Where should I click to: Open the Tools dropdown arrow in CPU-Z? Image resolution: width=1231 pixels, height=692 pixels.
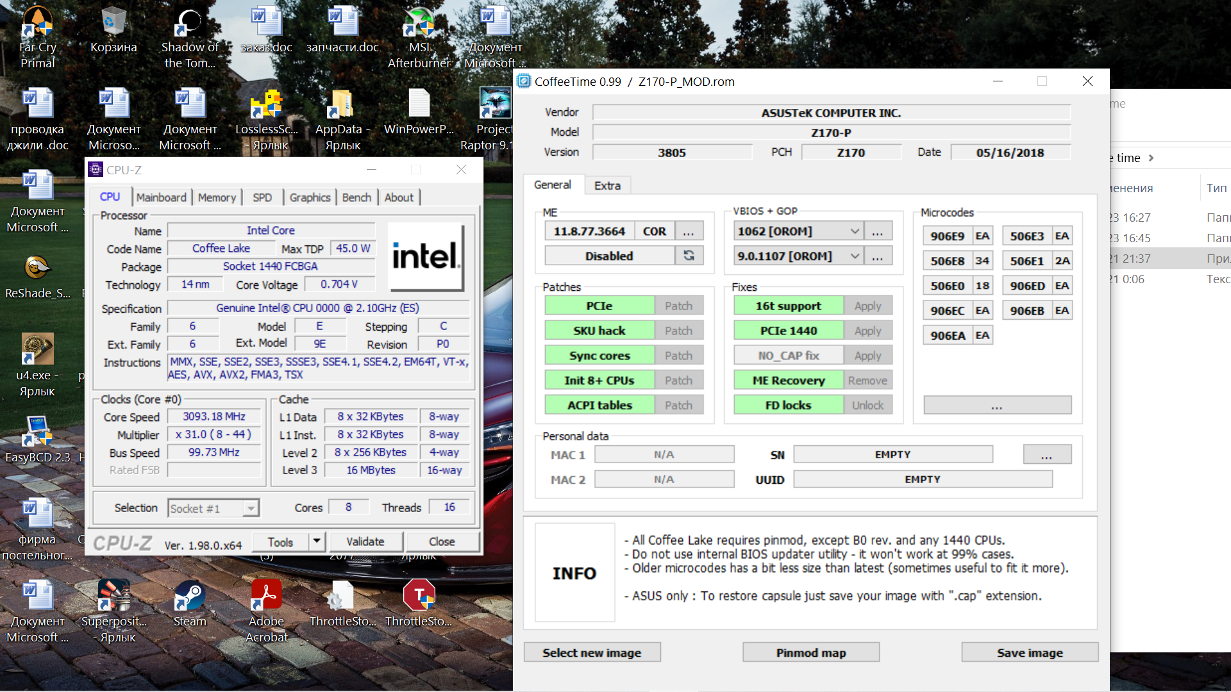317,541
